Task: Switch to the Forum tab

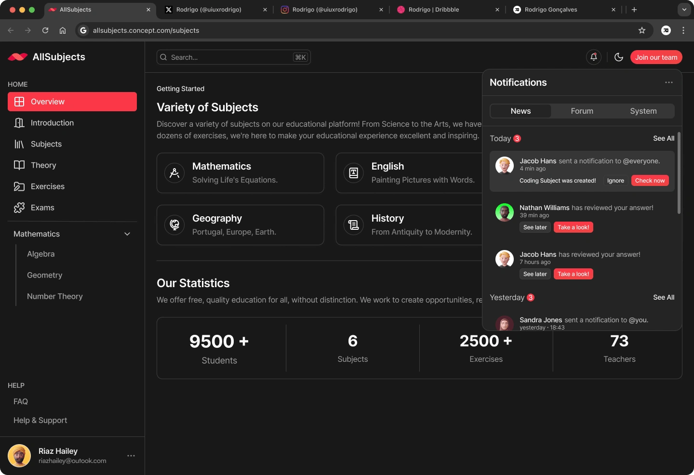Action: click(x=582, y=111)
